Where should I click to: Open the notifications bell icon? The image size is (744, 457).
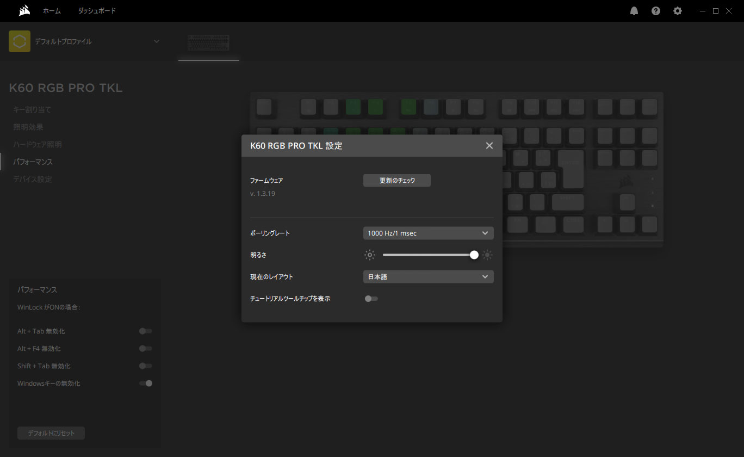[634, 11]
